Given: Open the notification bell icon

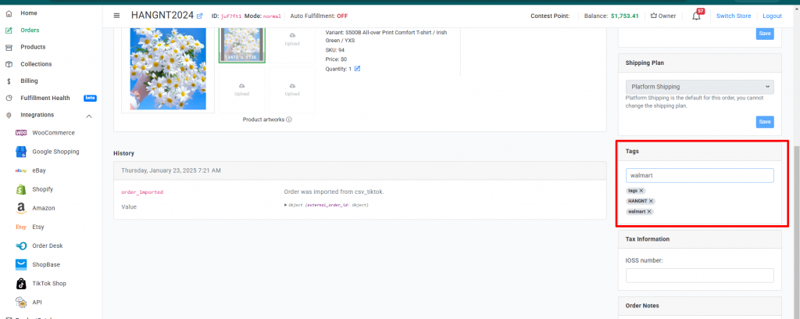Looking at the screenshot, I should click(696, 16).
